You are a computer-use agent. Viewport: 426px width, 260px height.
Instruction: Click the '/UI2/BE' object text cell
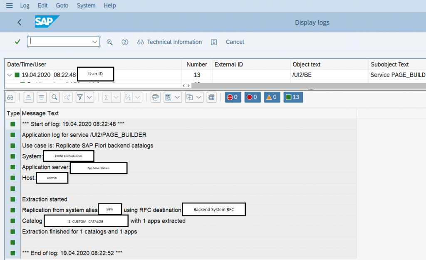tap(302, 75)
